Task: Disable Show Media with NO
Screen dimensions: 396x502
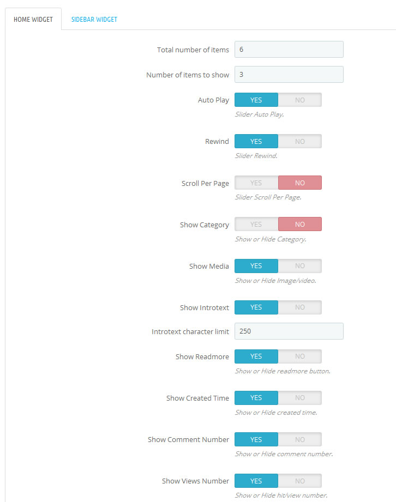Action: [x=300, y=266]
